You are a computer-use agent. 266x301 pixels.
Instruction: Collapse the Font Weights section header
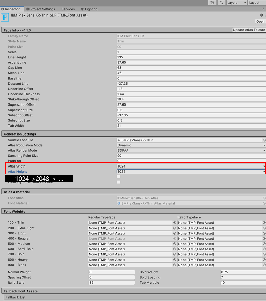133,211
